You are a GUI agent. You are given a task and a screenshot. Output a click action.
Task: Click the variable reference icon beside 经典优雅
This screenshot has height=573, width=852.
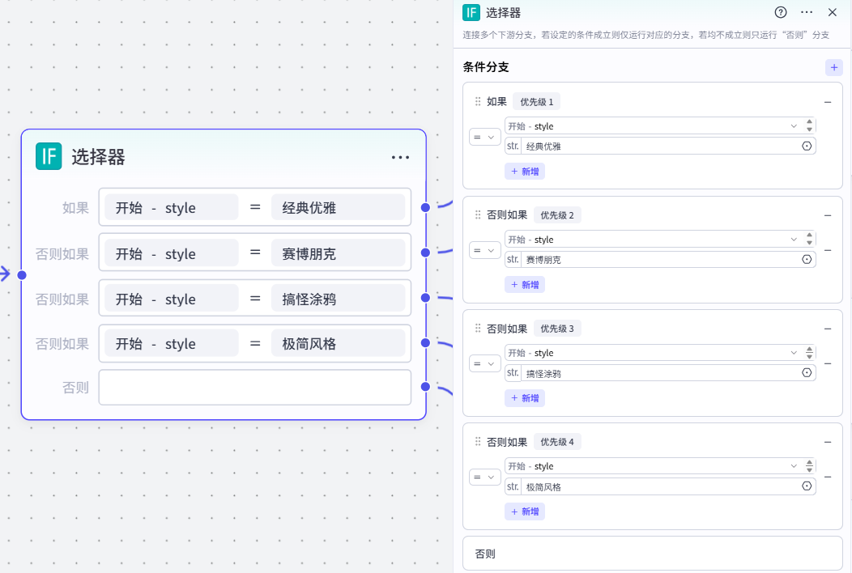[x=807, y=146]
